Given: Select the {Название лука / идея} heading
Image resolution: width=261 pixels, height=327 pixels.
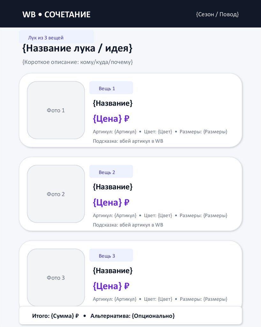Looking at the screenshot, I should (77, 49).
